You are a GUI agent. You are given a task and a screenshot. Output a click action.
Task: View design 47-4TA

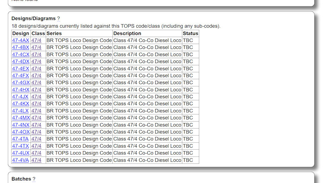pos(20,139)
